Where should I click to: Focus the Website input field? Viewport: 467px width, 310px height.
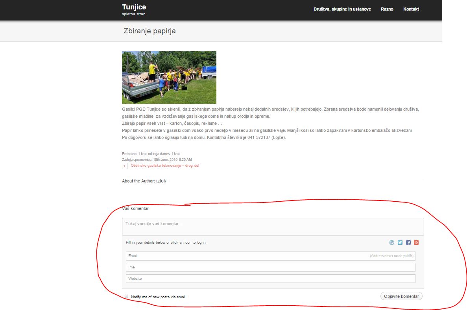(x=270, y=279)
